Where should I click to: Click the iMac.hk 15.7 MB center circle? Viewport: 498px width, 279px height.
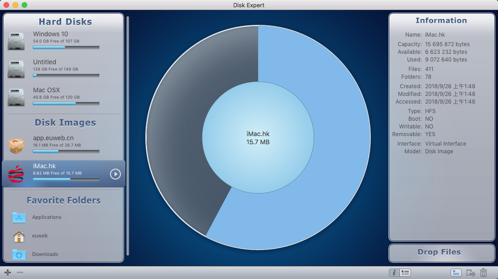258,137
